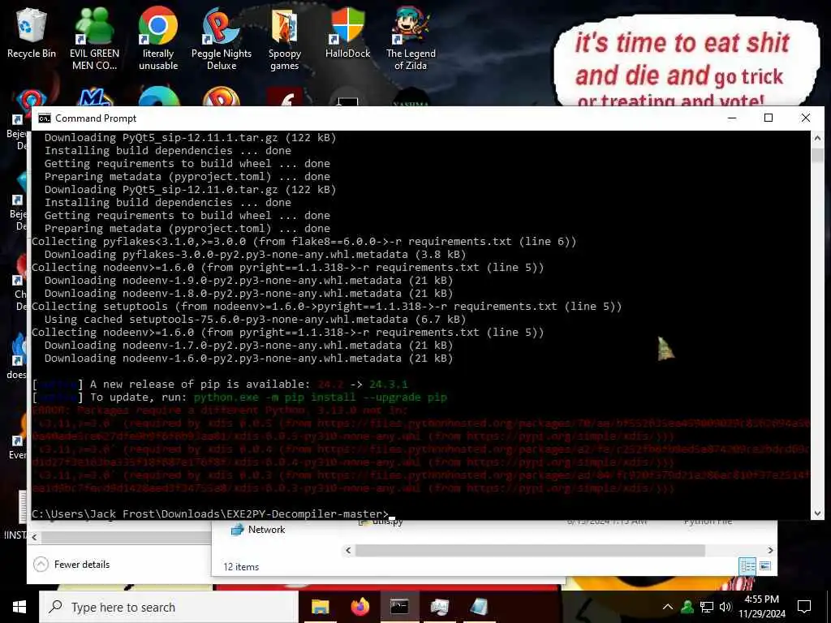
Task: Click the tilted blue notepad taskbar icon
Action: (x=479, y=607)
